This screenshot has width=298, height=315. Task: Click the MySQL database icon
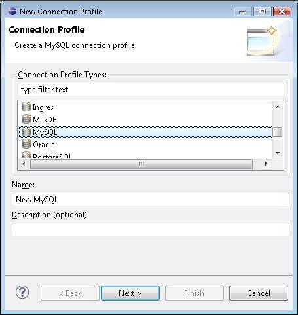point(26,132)
